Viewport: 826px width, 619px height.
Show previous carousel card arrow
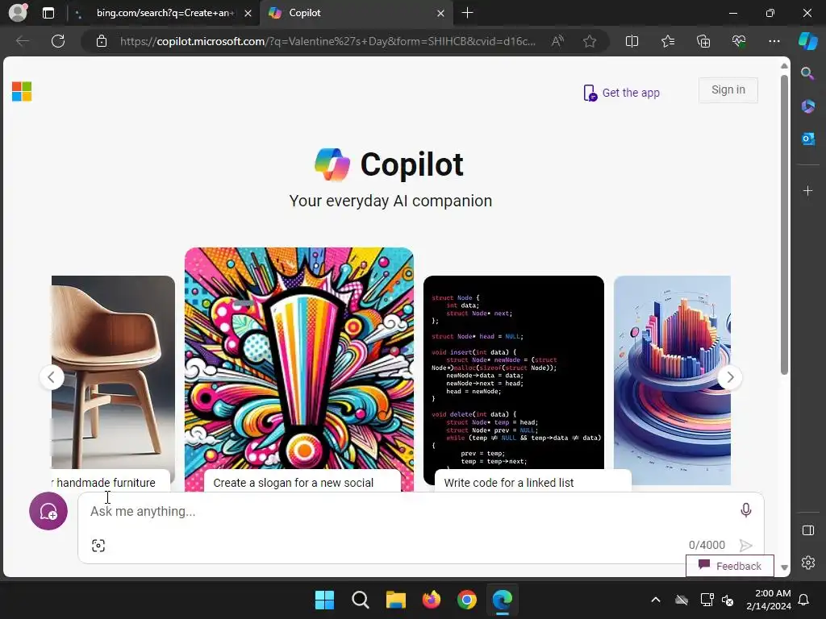click(x=52, y=377)
